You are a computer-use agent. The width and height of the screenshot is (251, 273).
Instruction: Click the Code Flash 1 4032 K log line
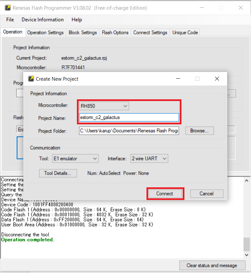coord(77,215)
